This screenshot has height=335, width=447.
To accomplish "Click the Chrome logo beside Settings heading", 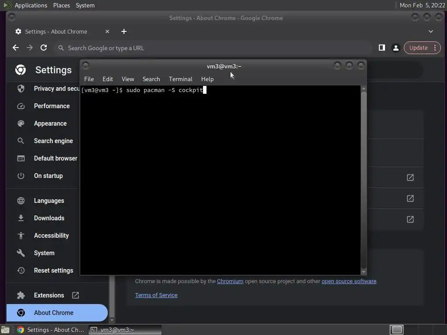I will click(x=21, y=70).
